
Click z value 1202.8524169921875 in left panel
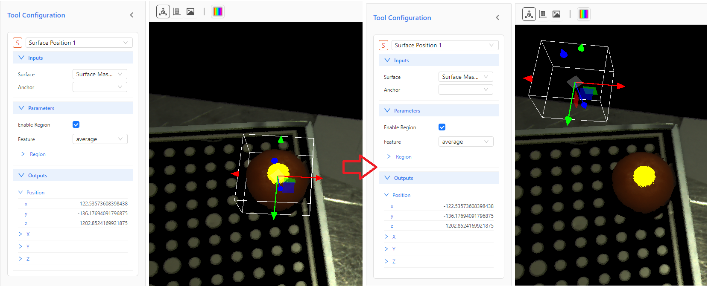(104, 223)
